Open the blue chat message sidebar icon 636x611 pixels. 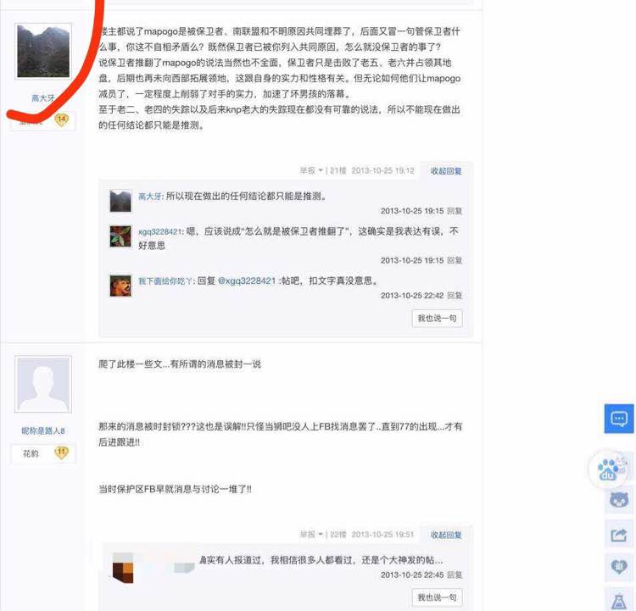coord(619,419)
